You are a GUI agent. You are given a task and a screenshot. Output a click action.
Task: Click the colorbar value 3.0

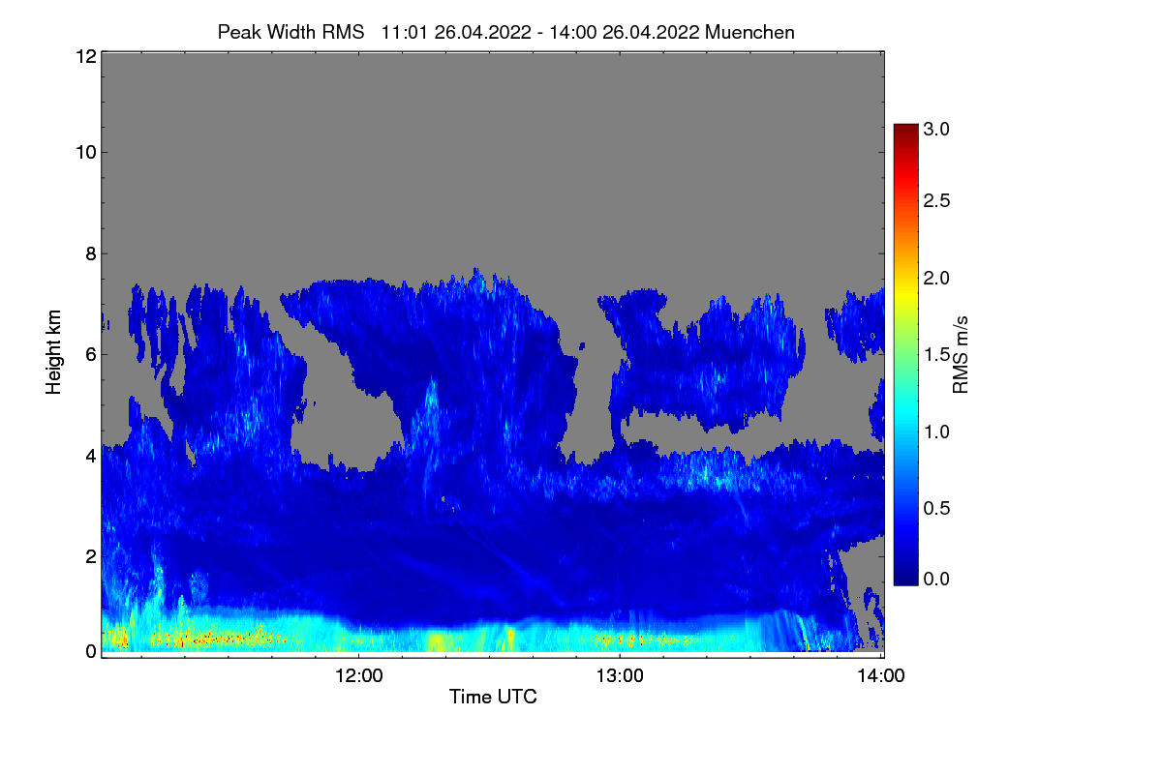pyautogui.click(x=937, y=128)
